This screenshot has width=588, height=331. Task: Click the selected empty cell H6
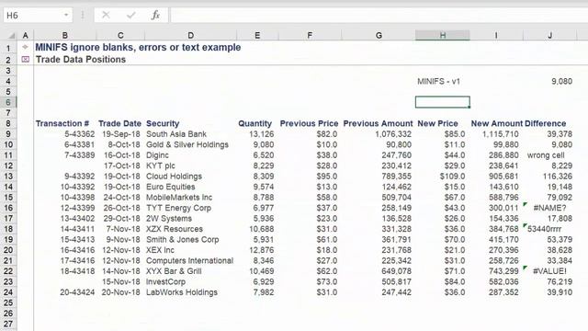pos(443,102)
